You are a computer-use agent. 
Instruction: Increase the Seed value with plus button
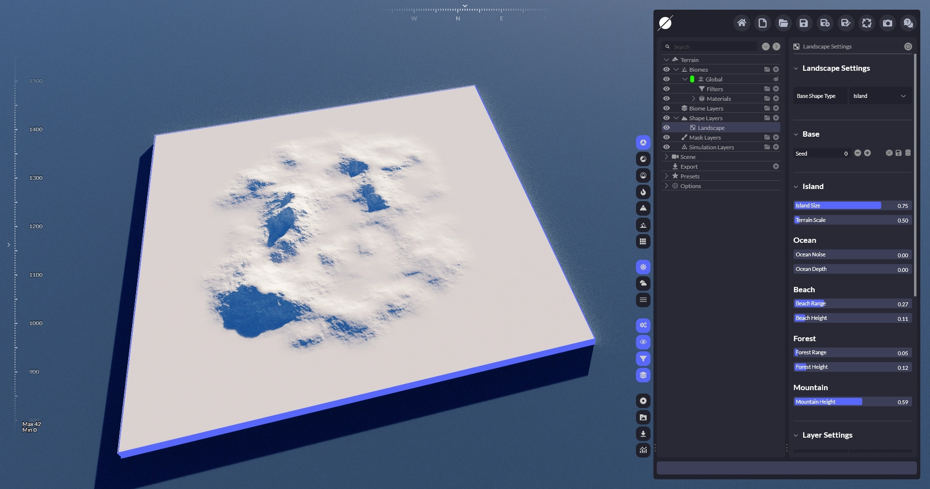coord(868,153)
